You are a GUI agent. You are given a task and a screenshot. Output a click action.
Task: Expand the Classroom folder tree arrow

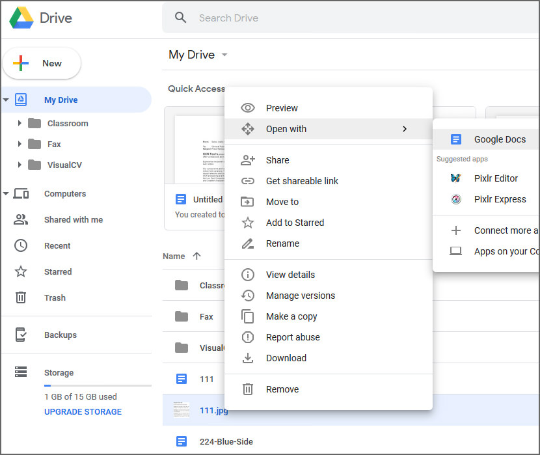pyautogui.click(x=20, y=123)
